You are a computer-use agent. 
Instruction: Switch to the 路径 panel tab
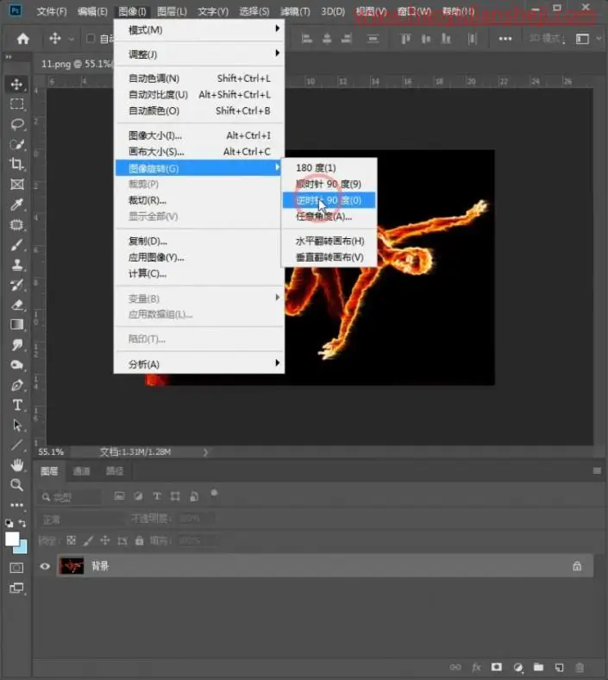(x=115, y=471)
